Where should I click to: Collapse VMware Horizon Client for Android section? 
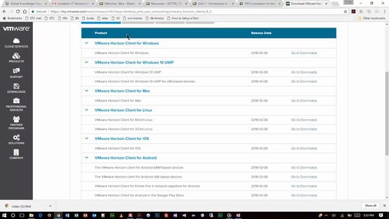pos(86,158)
